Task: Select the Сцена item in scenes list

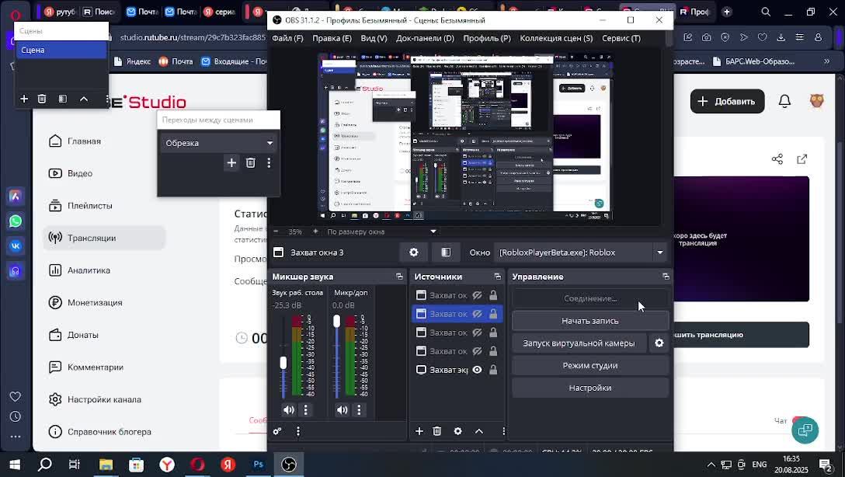Action: point(61,50)
